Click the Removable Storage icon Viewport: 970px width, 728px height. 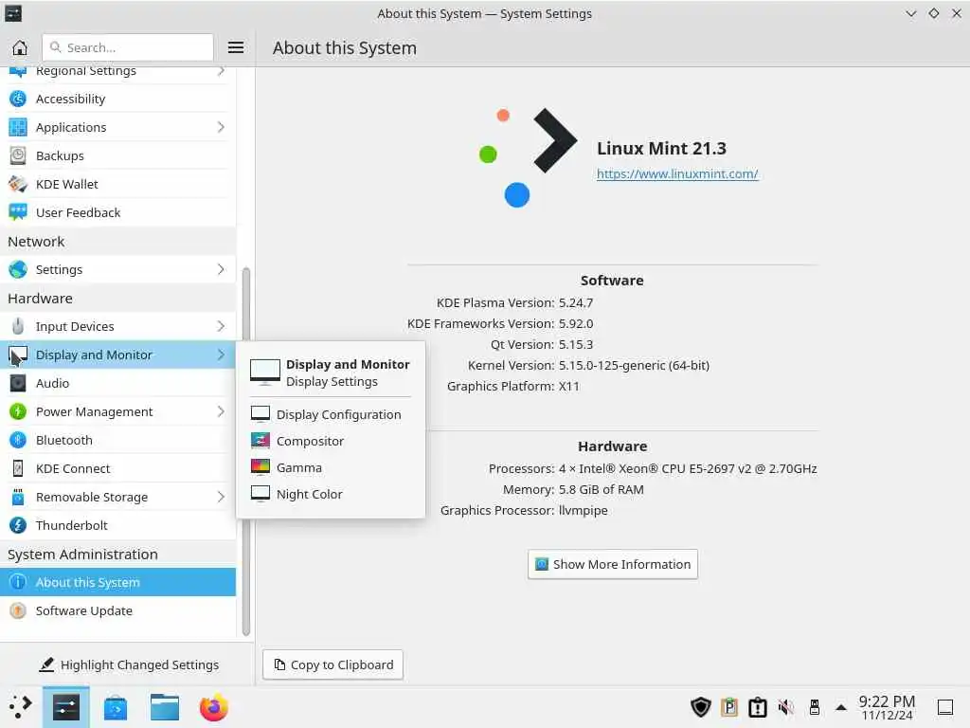coord(18,497)
